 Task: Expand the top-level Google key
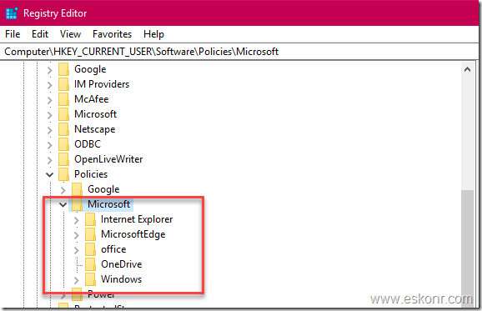[x=50, y=70]
